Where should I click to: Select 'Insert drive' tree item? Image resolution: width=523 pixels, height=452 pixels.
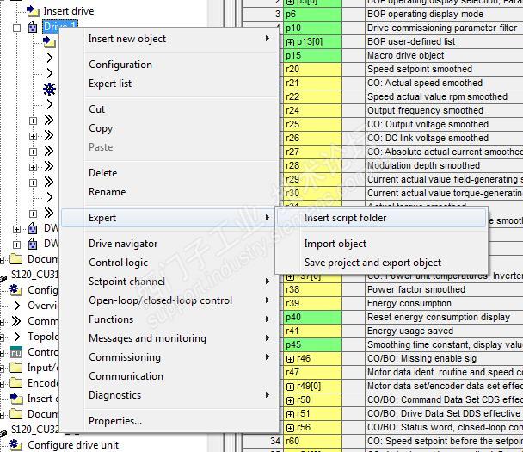pyautogui.click(x=69, y=11)
